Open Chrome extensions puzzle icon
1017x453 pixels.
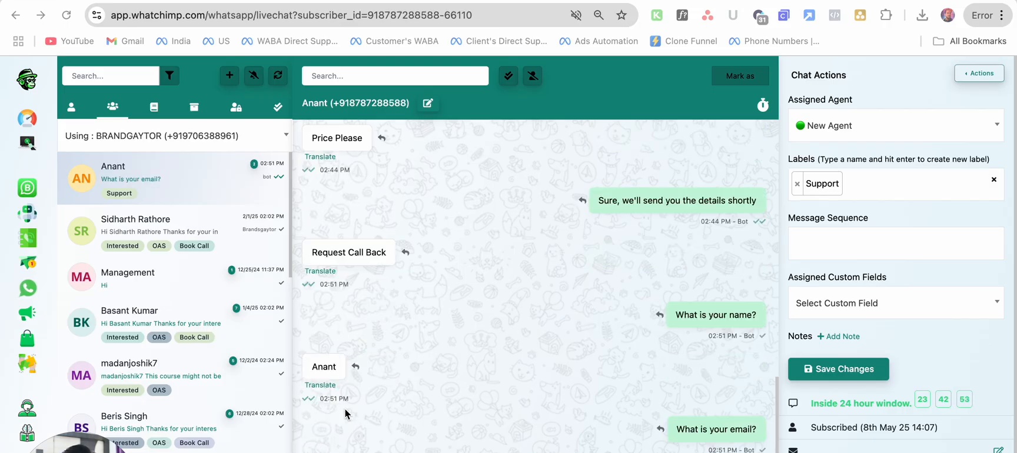point(886,15)
